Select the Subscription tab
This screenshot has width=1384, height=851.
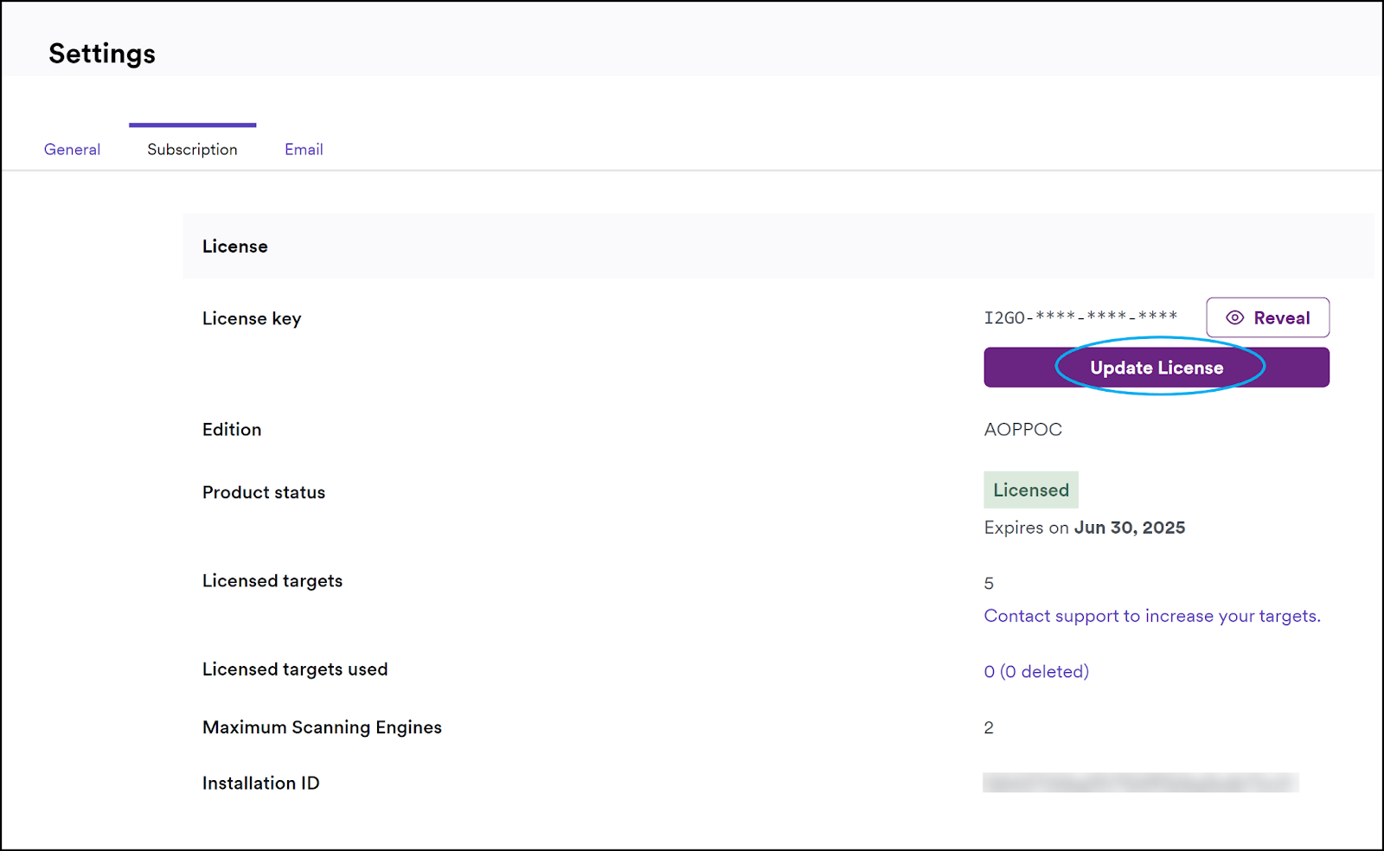(192, 150)
